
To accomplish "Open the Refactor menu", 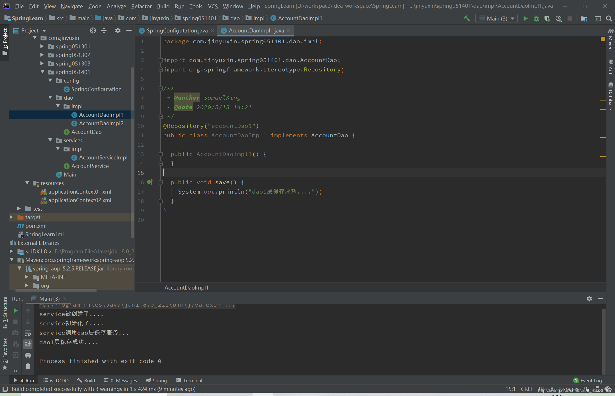I will [141, 6].
